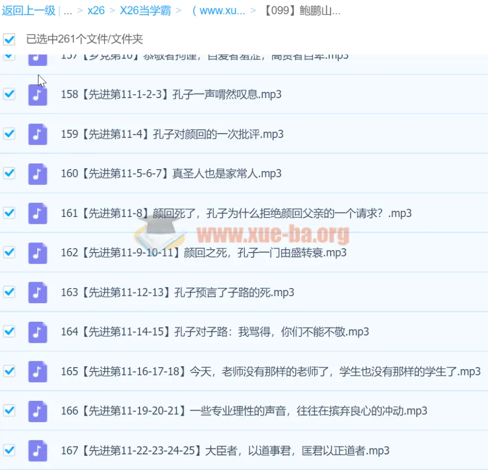Click music note icon for file 167

(x=38, y=450)
